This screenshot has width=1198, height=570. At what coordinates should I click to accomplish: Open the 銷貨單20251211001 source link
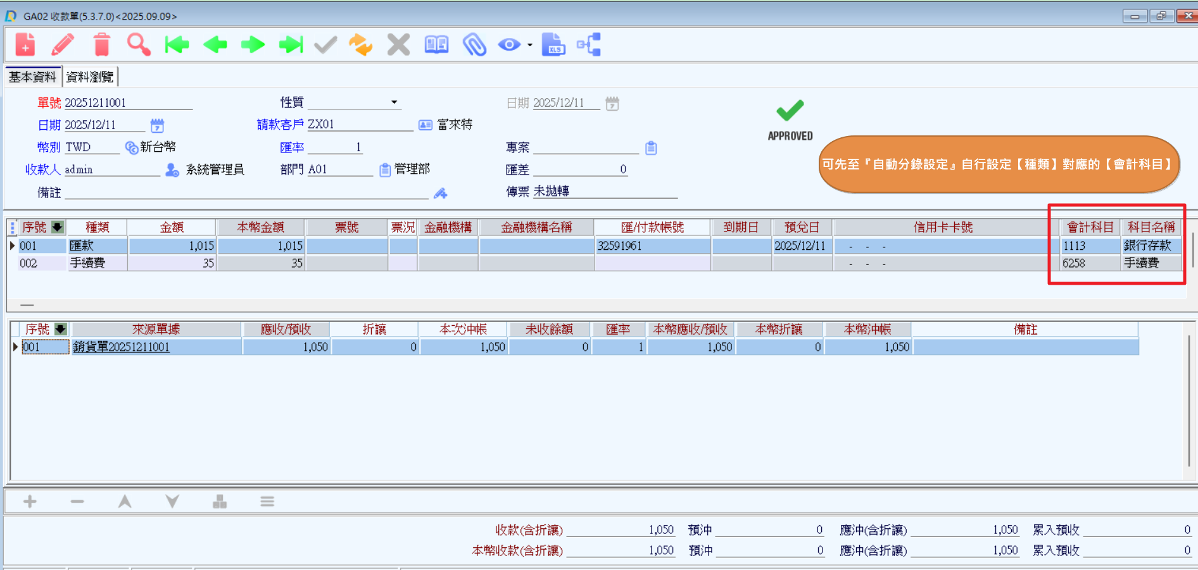point(122,347)
